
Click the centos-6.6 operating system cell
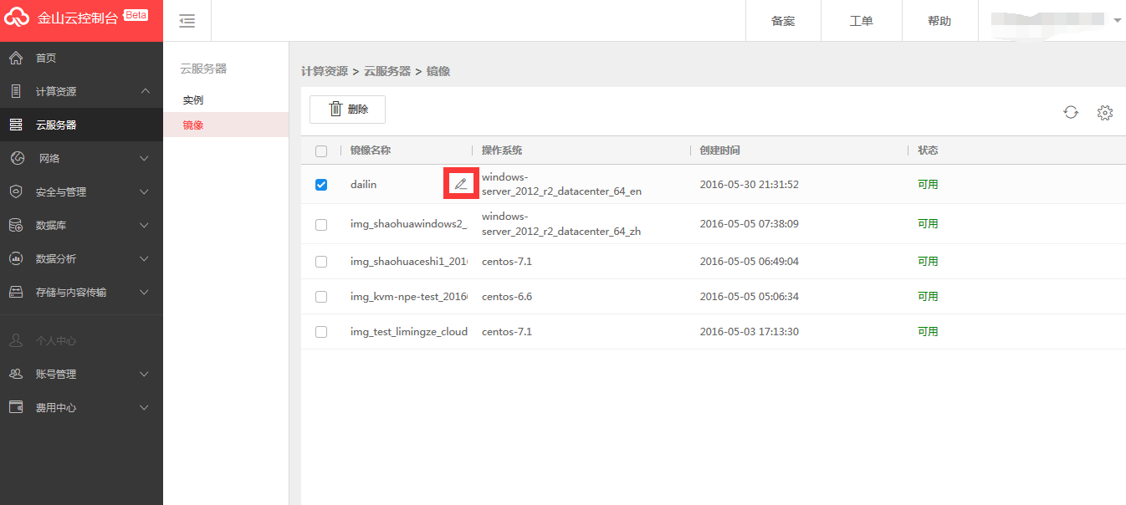[507, 297]
